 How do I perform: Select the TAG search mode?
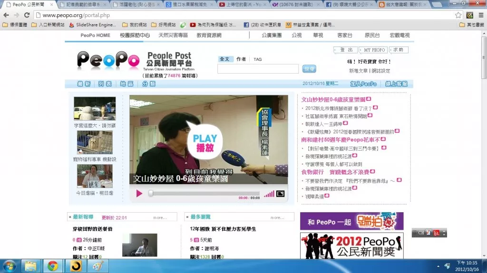point(257,59)
